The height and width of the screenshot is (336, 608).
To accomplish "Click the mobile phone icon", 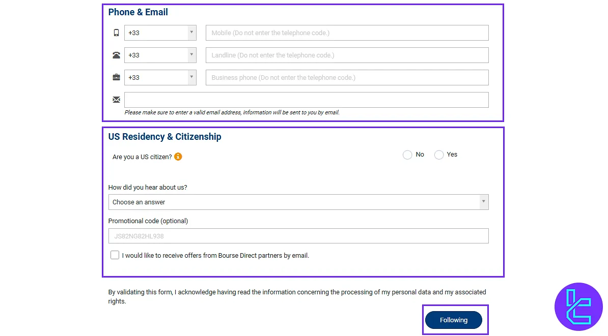I will click(116, 32).
